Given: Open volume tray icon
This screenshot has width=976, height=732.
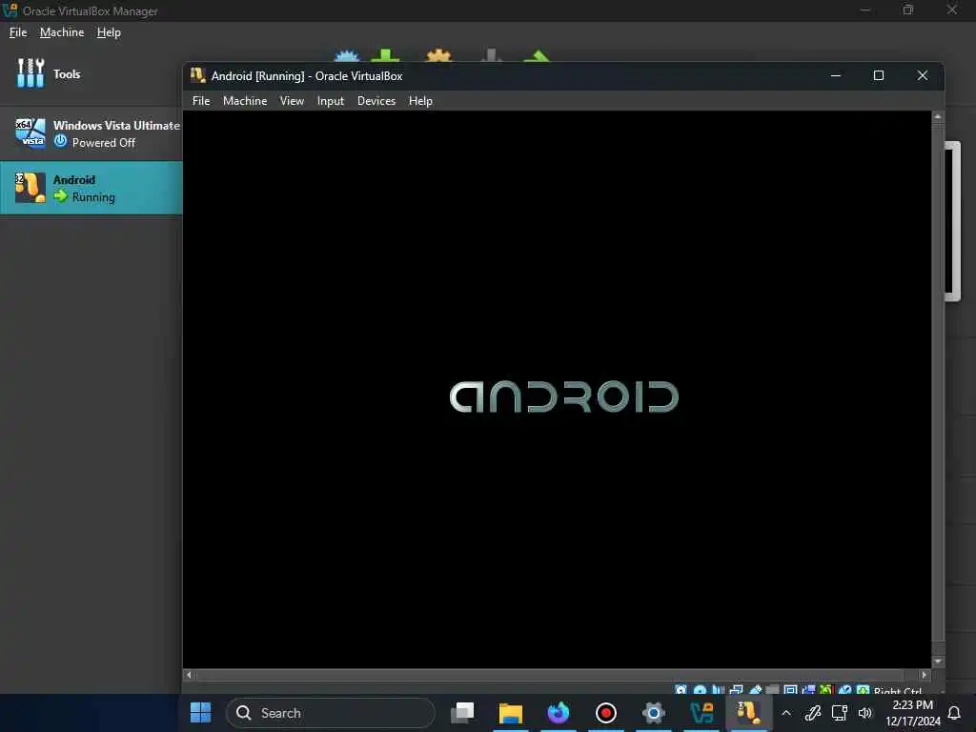Looking at the screenshot, I should (865, 713).
